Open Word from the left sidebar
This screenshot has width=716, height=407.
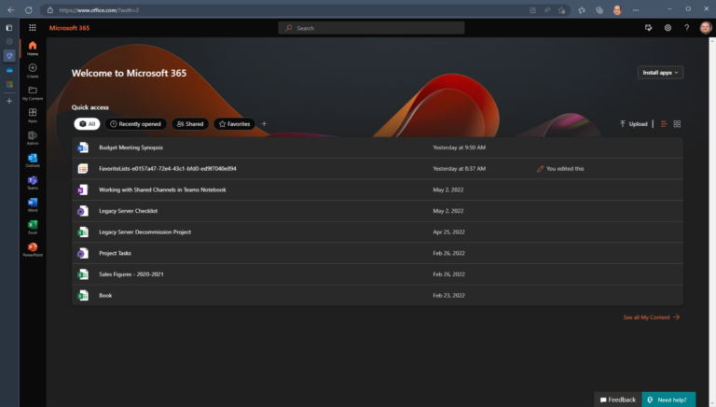point(33,203)
